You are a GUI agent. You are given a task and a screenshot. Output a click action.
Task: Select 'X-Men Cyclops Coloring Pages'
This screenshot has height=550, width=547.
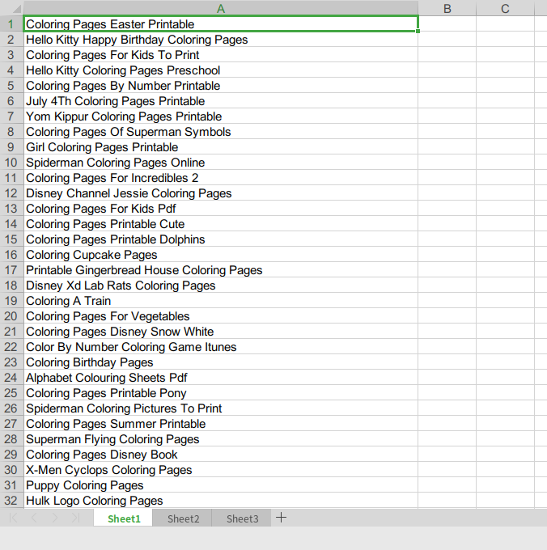[x=221, y=470]
